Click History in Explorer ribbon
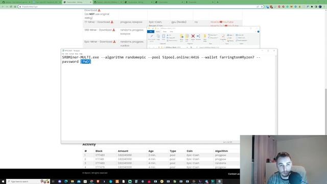This screenshot has height=184, width=327. click(230, 40)
